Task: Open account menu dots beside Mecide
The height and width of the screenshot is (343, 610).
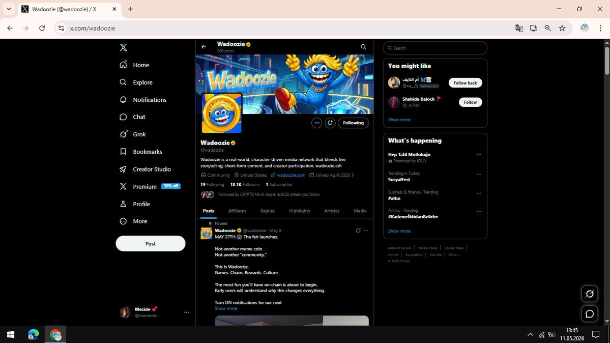Action: [x=186, y=312]
